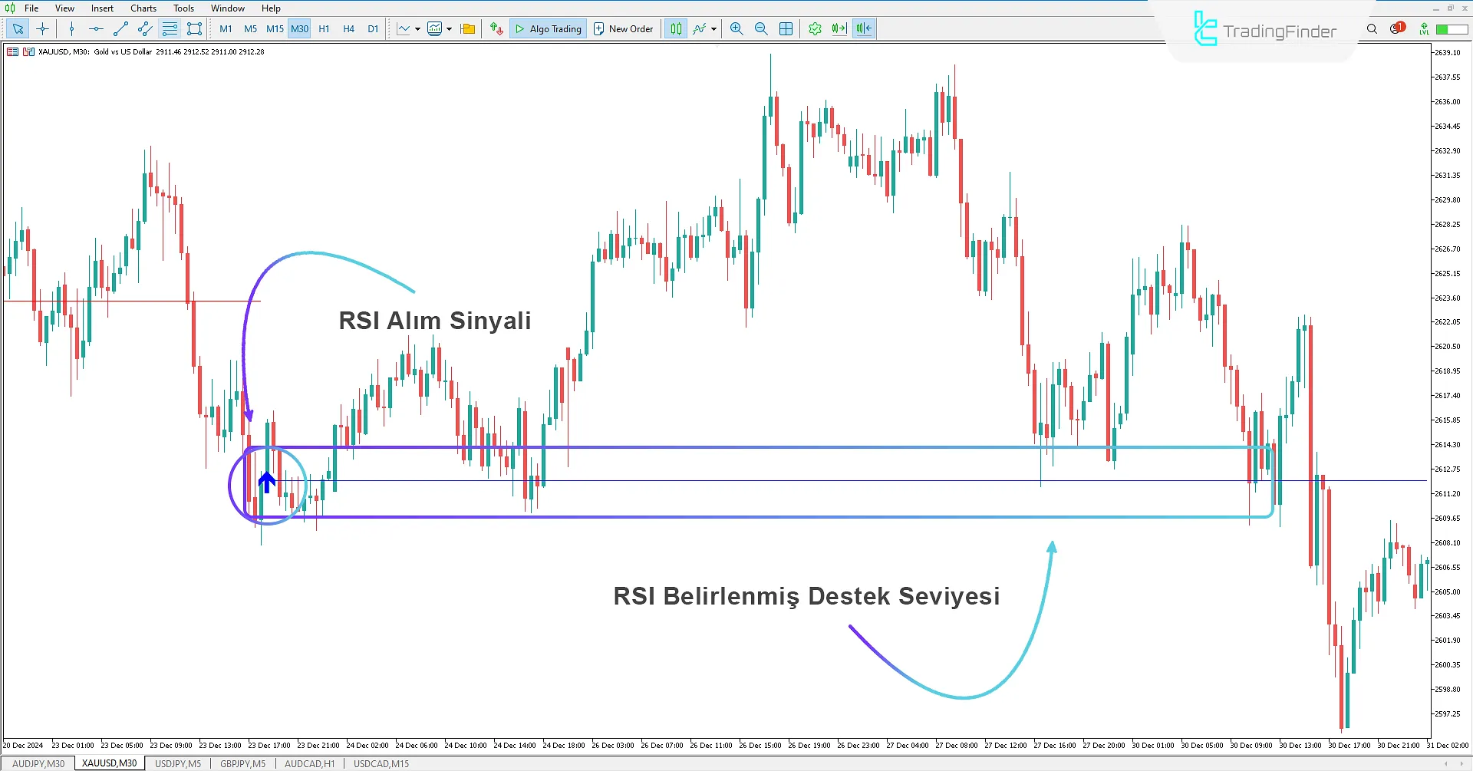Toggle the M30 timeframe selection
The image size is (1473, 771).
pos(299,28)
